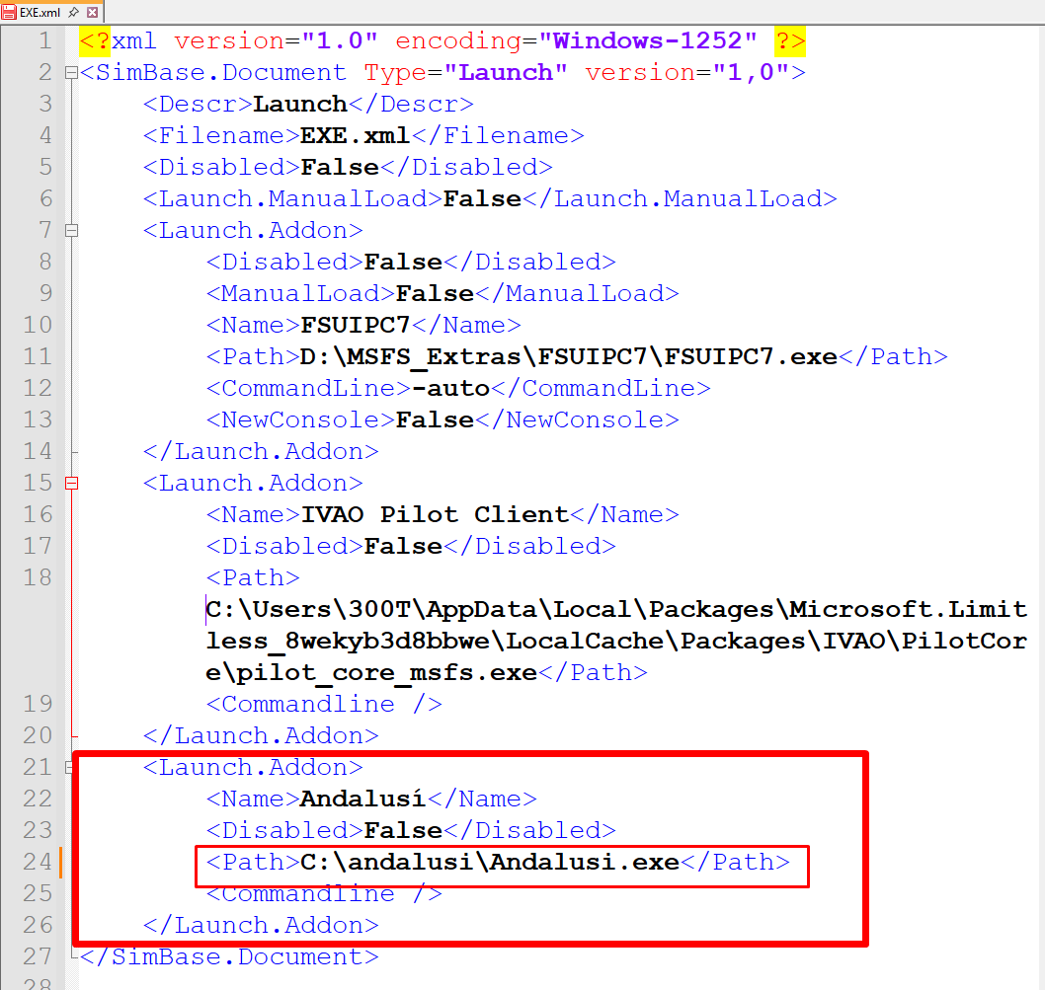Screen dimensions: 1045x990
Task: Click the 'Launch' text inside Descr tag
Action: pos(300,105)
